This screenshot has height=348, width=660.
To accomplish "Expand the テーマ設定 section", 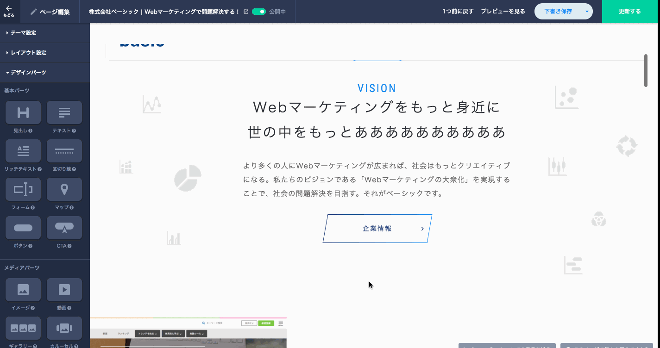I will 45,33.
